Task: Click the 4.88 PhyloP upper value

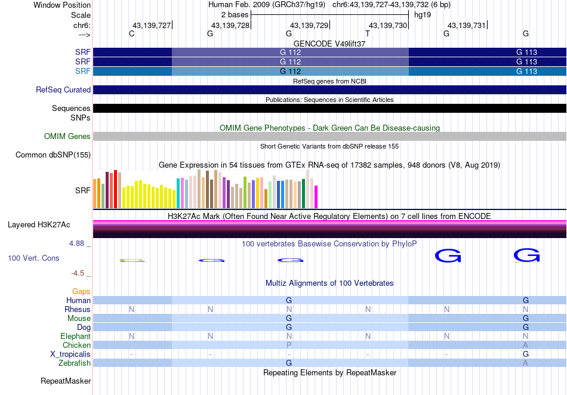Action: (76, 243)
